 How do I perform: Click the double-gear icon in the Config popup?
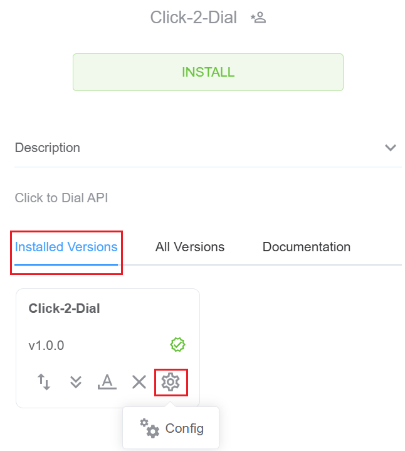click(x=149, y=428)
